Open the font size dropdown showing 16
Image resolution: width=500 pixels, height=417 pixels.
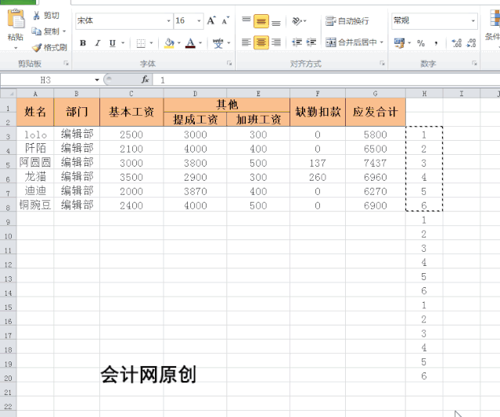pyautogui.click(x=188, y=21)
